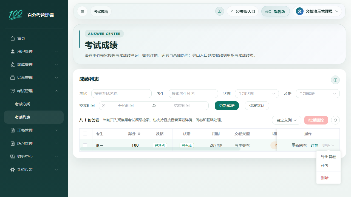Click the 结束时间 date field
The width and height of the screenshot is (351, 197).
coord(182,106)
